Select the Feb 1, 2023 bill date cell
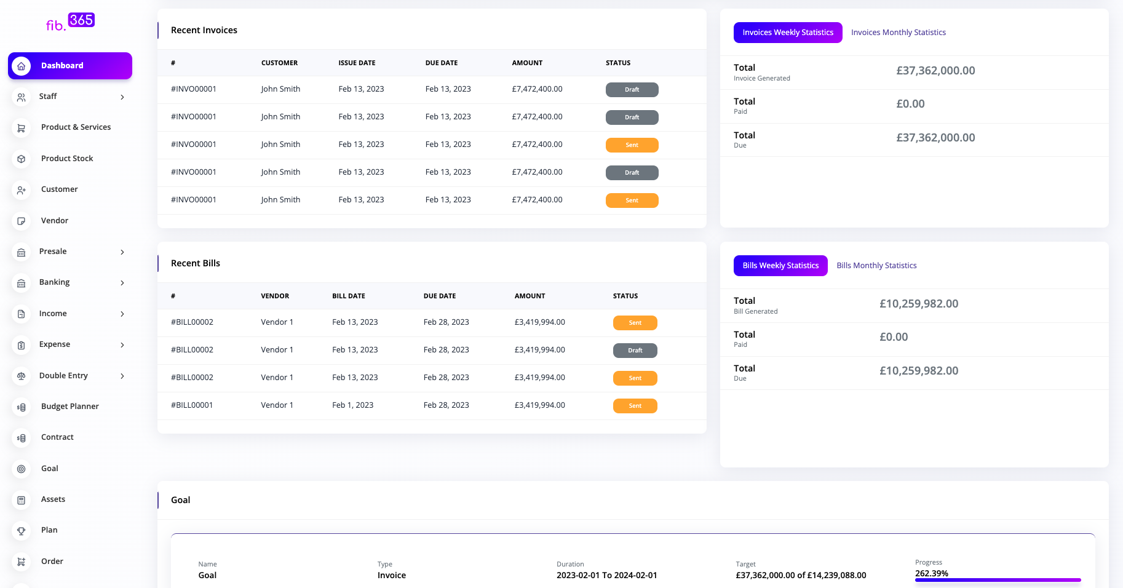The image size is (1123, 588). point(353,405)
